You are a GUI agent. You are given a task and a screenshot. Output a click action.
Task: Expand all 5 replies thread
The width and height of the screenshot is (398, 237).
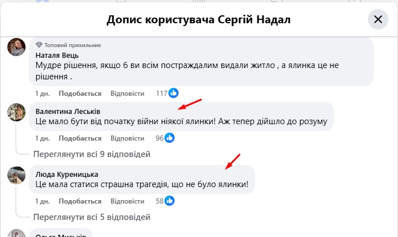click(92, 216)
